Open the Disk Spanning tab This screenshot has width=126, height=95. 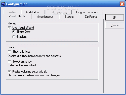pos(58,12)
